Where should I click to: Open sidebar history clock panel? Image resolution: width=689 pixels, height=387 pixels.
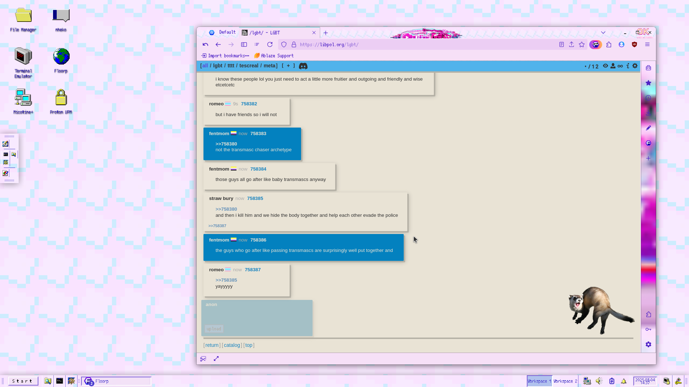click(648, 98)
